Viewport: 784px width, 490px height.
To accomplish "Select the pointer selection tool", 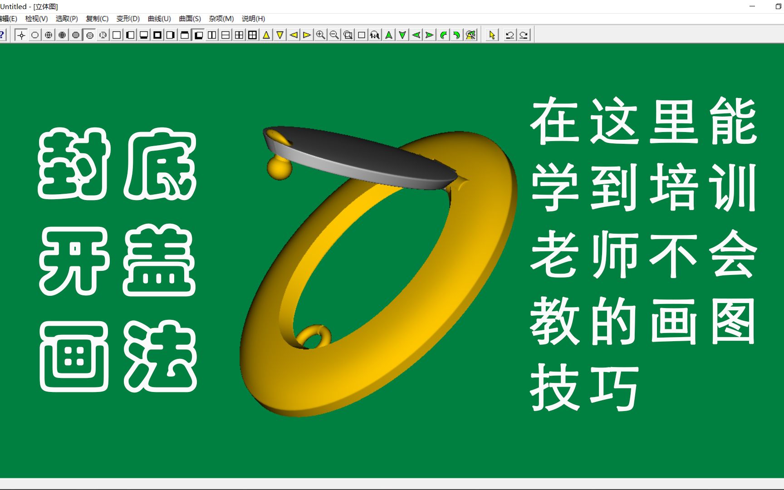I will pos(492,34).
